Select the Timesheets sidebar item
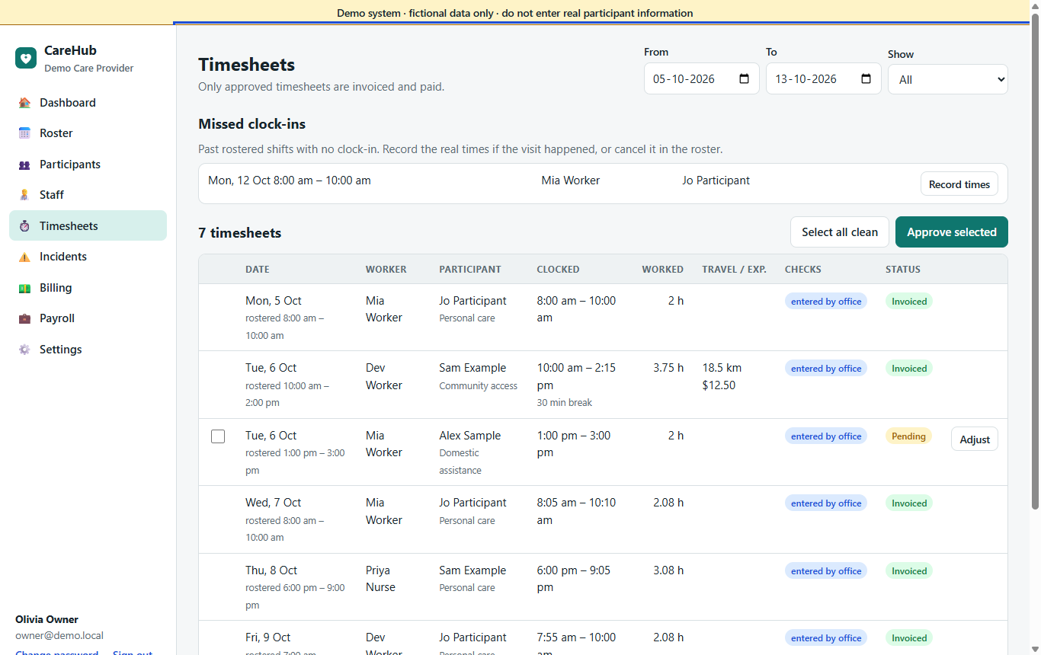Viewport: 1041px width, 655px height. pyautogui.click(x=88, y=226)
